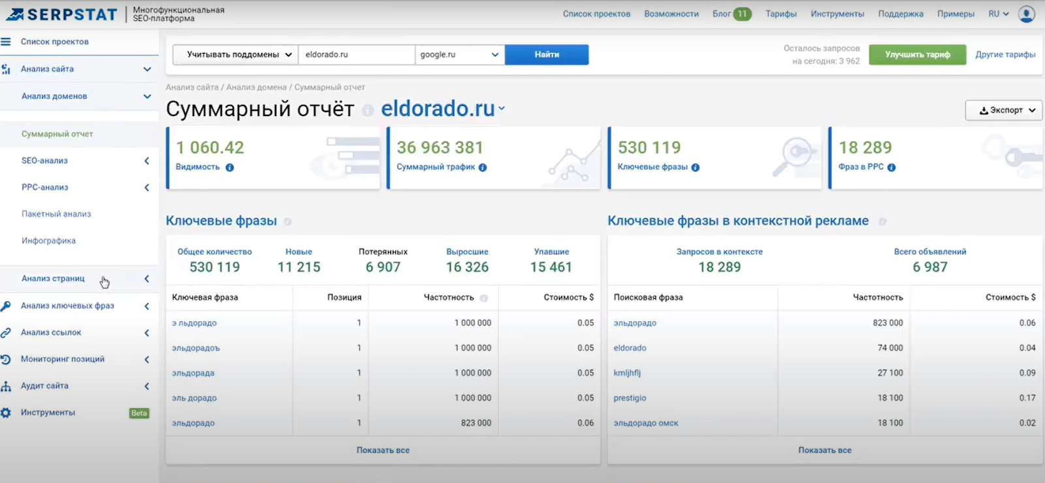Click info icon next to Фраз в PPC
Viewport: 1045px width, 483px height.
[892, 168]
